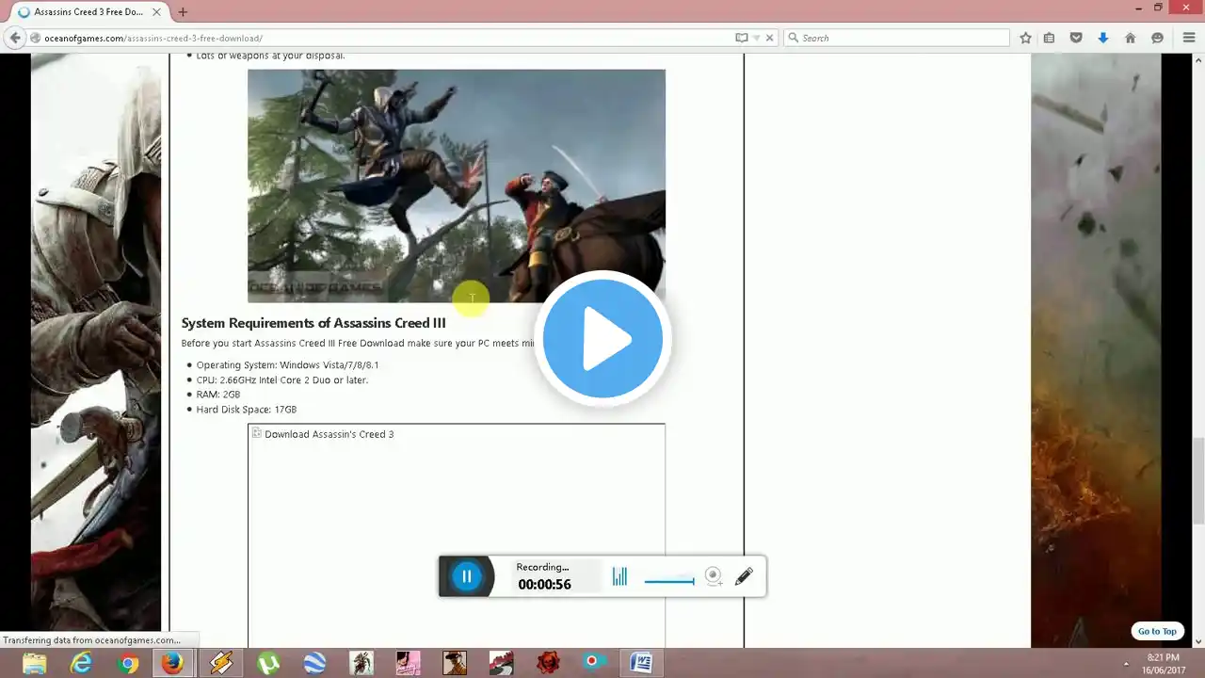Screen dimensions: 1205x678
Task: Click the Go to Top button
Action: pos(1156,631)
